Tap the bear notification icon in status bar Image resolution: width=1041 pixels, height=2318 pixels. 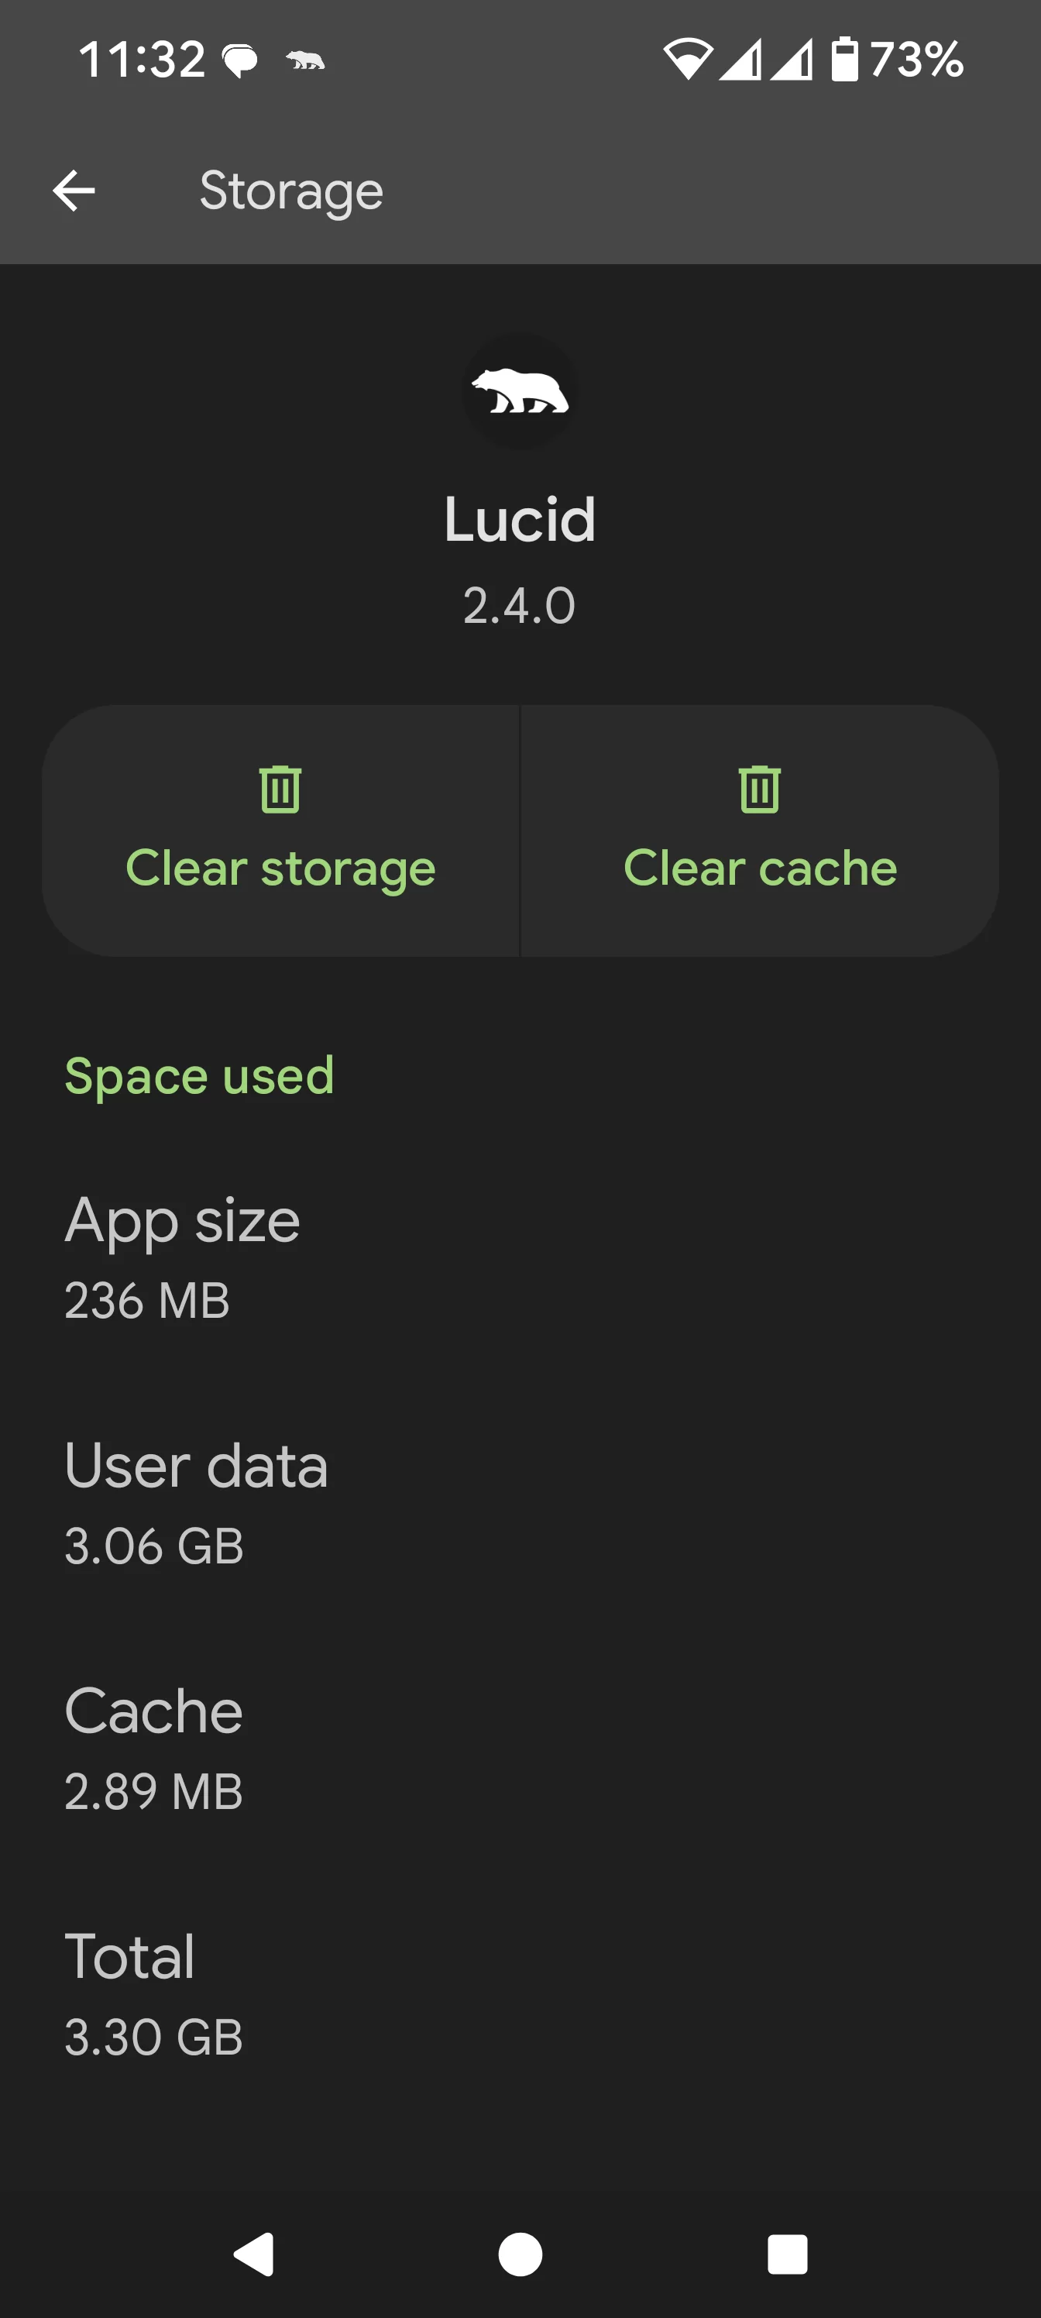305,60
